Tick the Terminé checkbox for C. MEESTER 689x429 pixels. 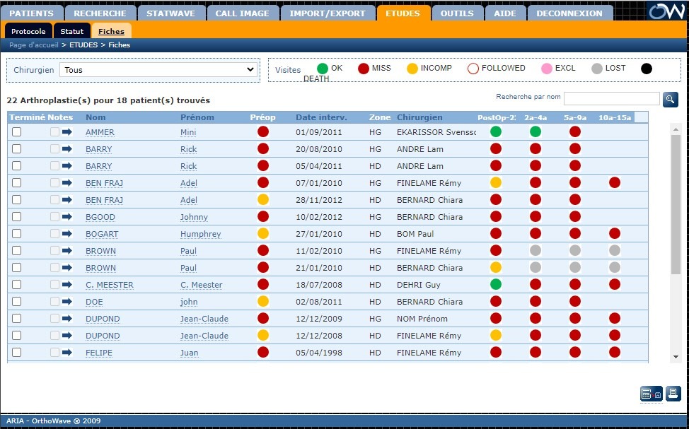[x=17, y=285]
